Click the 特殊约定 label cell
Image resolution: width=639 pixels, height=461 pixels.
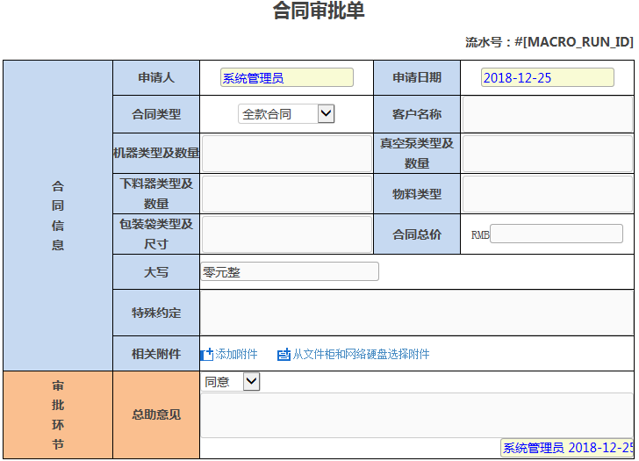pos(156,313)
